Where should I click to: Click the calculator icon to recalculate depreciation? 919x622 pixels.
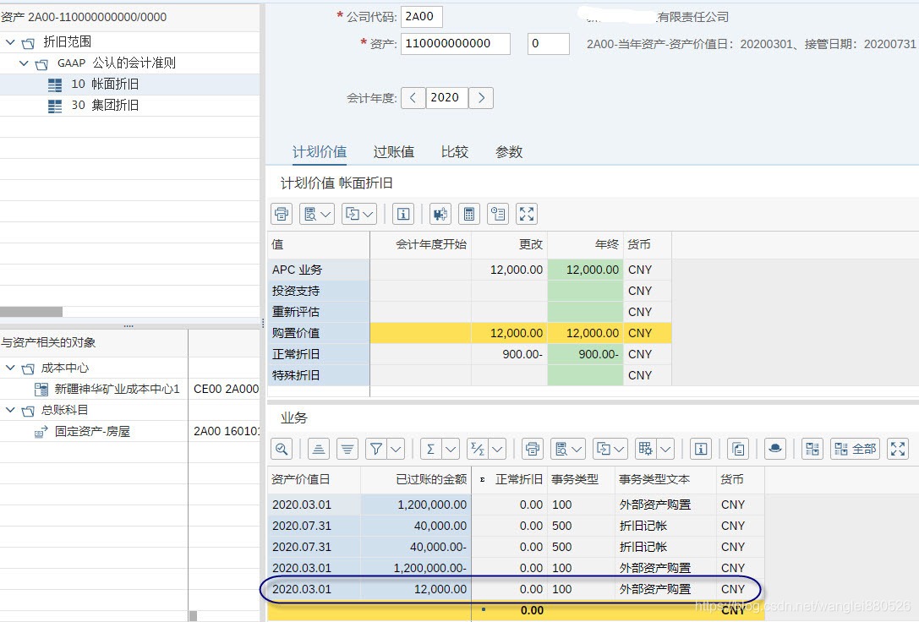coord(469,215)
